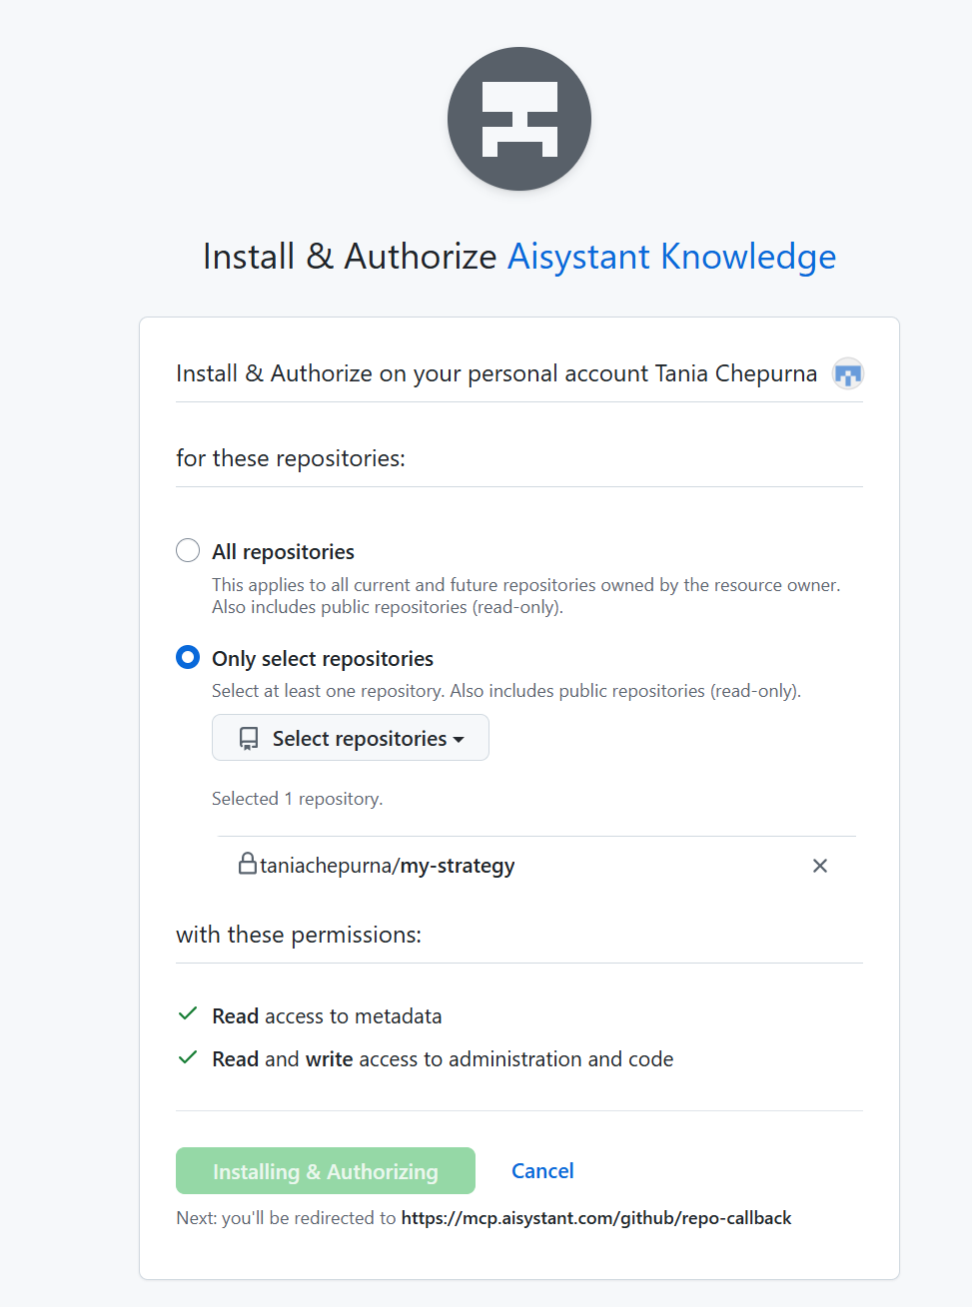Select the All repositories radio button

(x=188, y=551)
